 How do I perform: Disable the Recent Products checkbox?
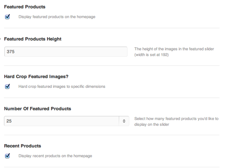[x=7, y=156]
